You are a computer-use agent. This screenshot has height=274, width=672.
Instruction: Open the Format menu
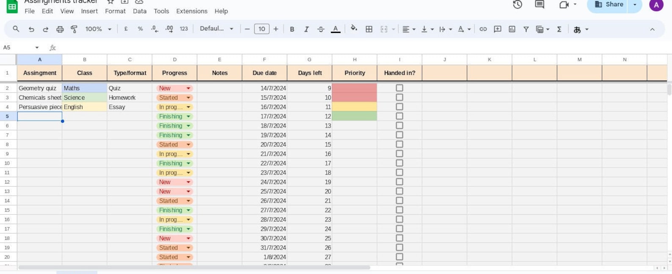115,11
